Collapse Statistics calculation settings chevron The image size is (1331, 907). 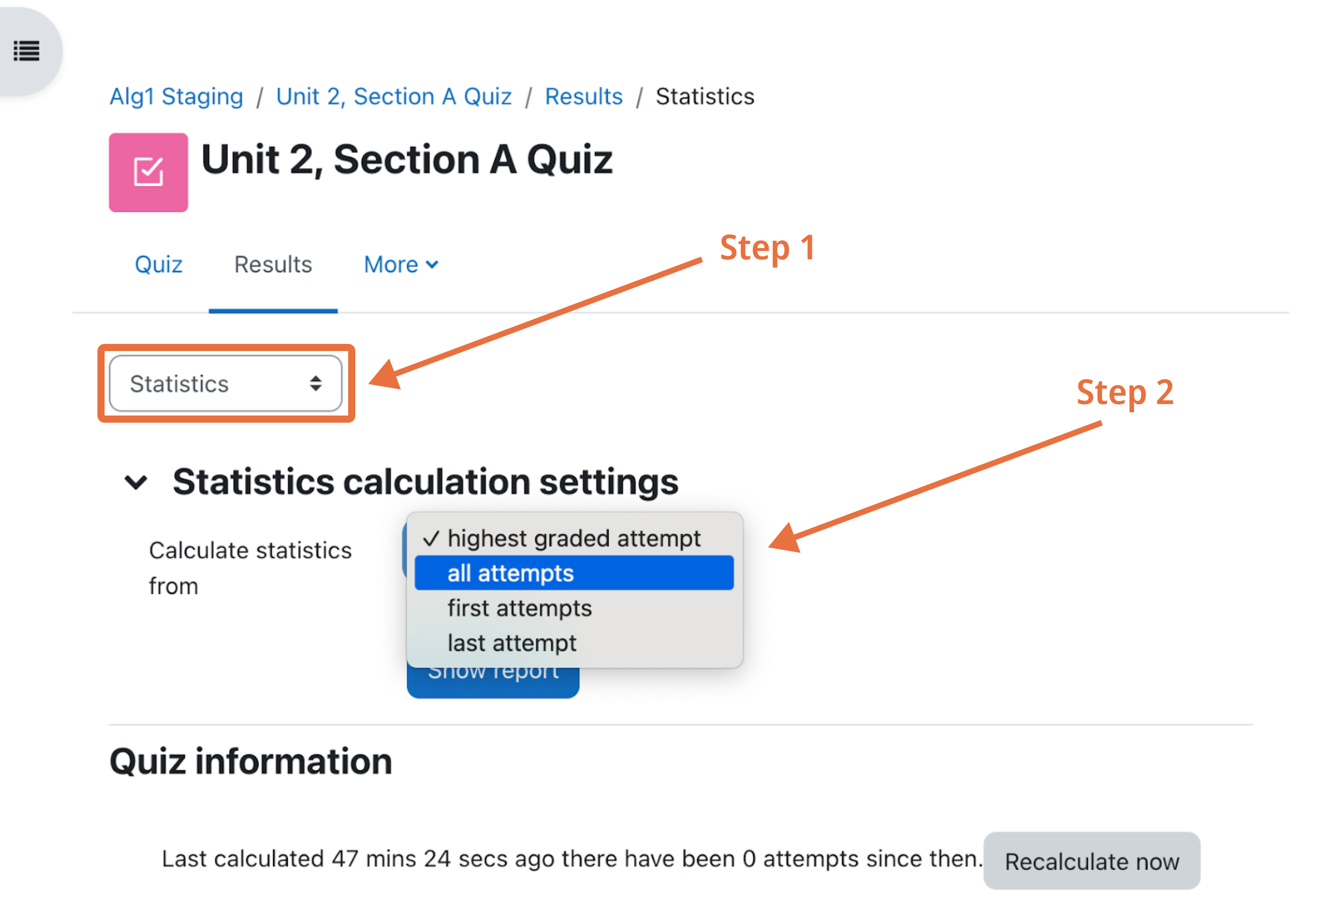point(136,482)
